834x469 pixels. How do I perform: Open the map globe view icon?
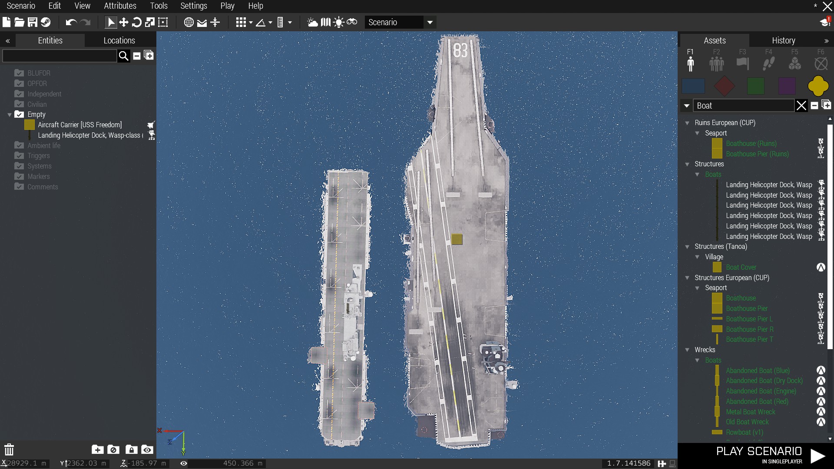tap(189, 22)
